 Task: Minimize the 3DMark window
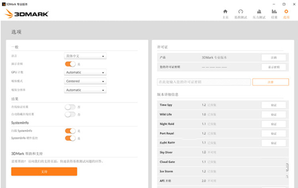[x=274, y=4]
